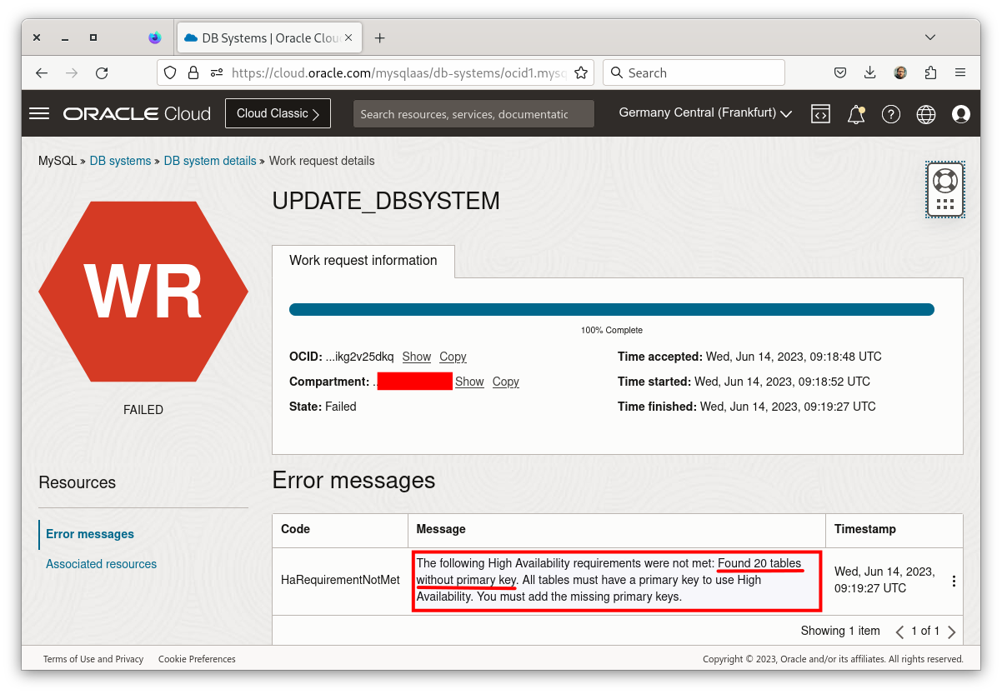Open the Oracle Cloud hamburger navigation menu
The image size is (1002, 694).
[39, 113]
